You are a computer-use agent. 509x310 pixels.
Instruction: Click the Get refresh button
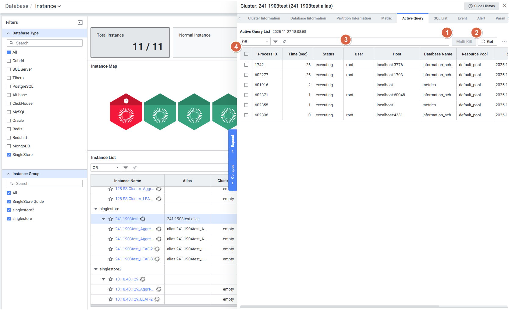pyautogui.click(x=487, y=41)
